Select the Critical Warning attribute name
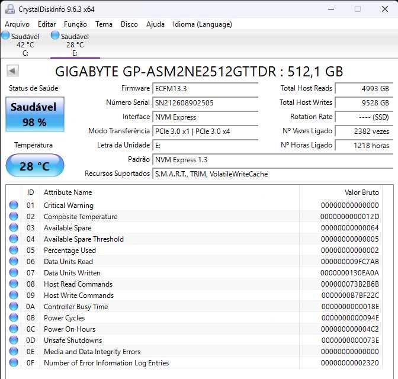 tap(69, 205)
